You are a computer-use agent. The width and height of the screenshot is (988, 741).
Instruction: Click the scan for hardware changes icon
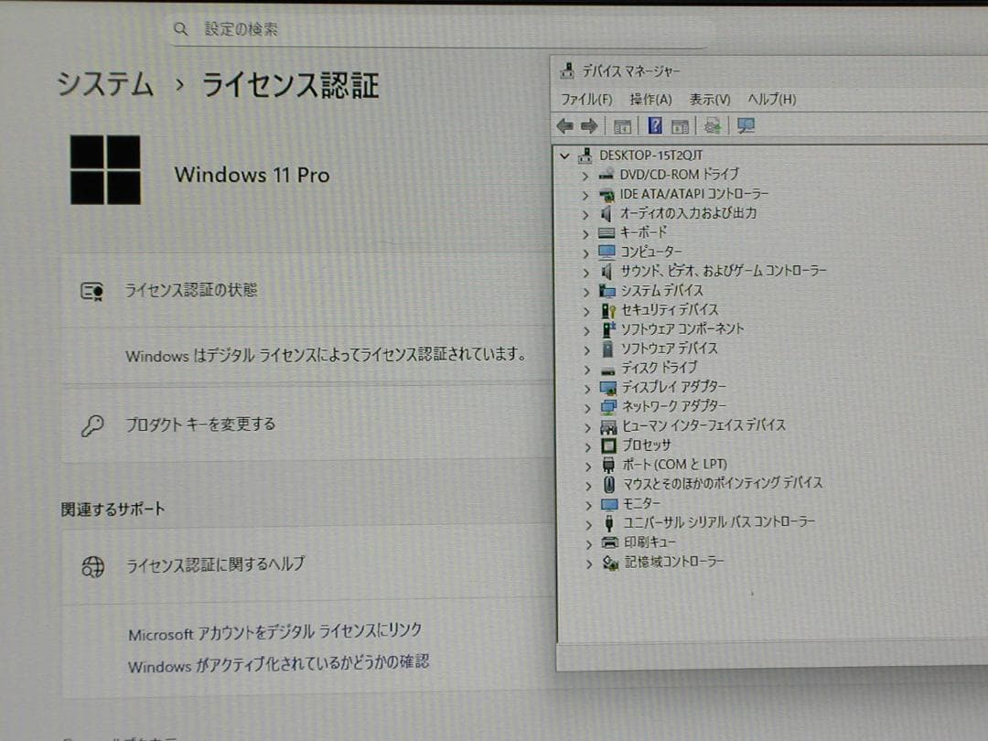click(x=712, y=125)
